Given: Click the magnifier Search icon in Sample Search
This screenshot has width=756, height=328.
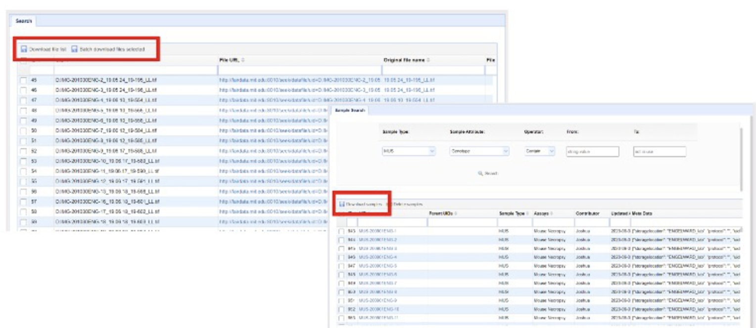Looking at the screenshot, I should tap(480, 174).
